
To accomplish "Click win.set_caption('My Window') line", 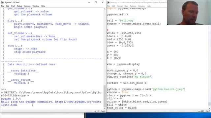I will (x=130, y=77).
